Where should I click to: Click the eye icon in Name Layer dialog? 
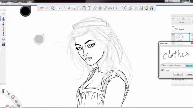pyautogui.click(x=163, y=70)
